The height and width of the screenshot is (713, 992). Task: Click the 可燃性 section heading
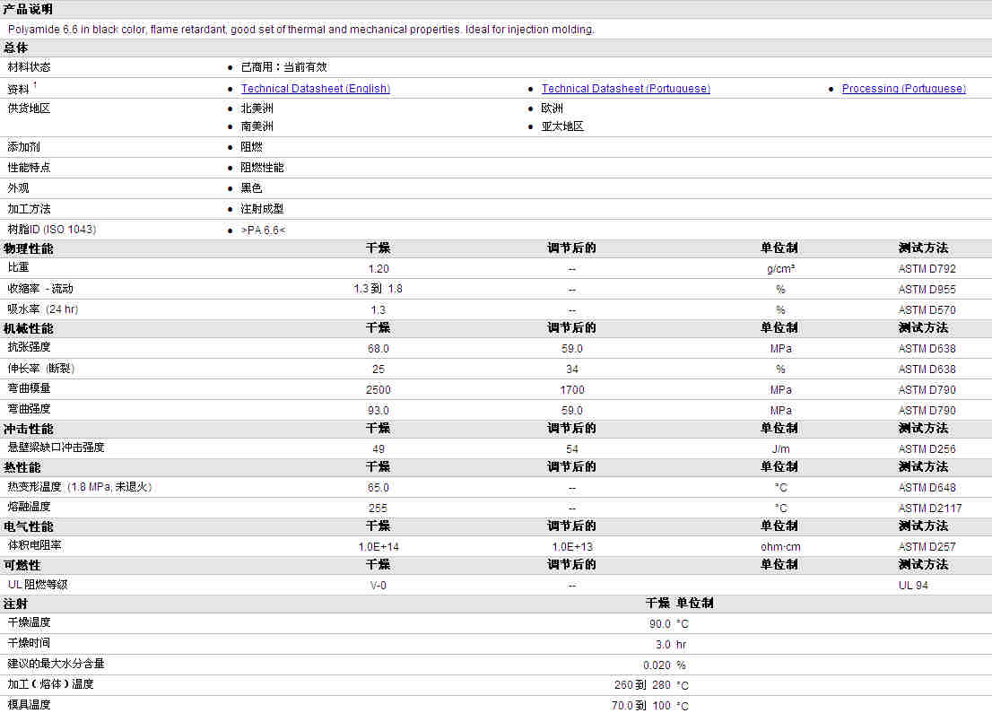click(22, 566)
